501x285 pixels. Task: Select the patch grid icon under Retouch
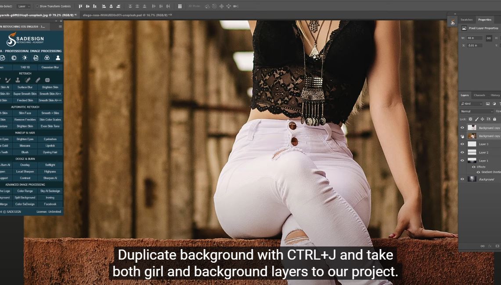pos(47,80)
